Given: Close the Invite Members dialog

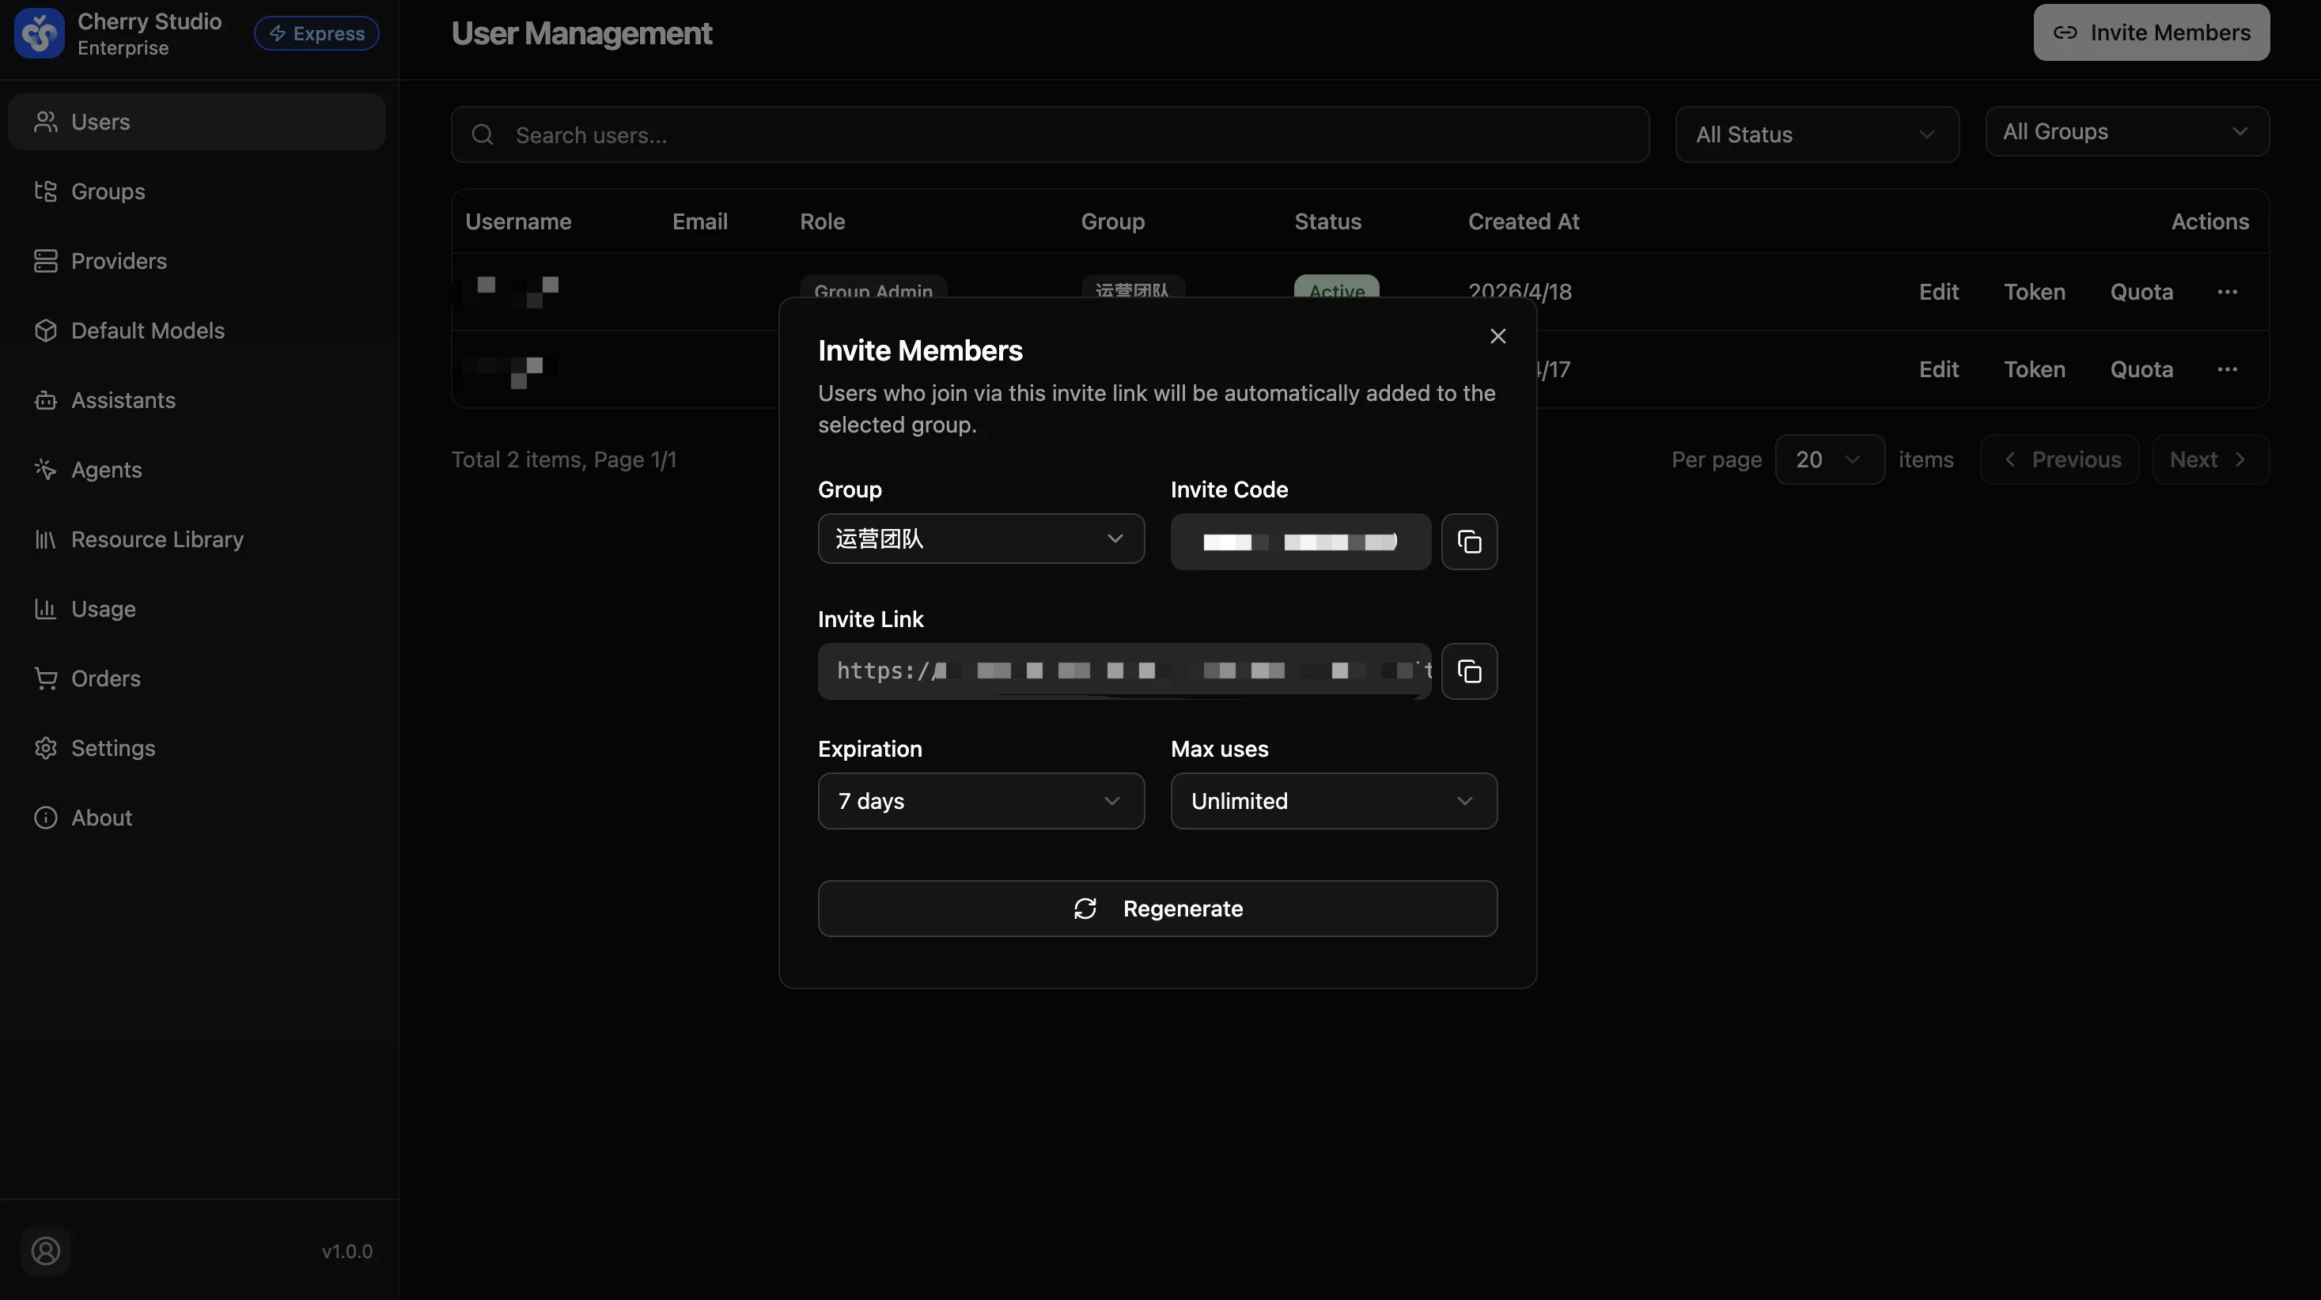Looking at the screenshot, I should 1497,336.
